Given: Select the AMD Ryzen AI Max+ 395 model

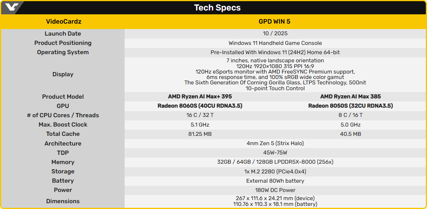Looking at the screenshot, I should (200, 96).
